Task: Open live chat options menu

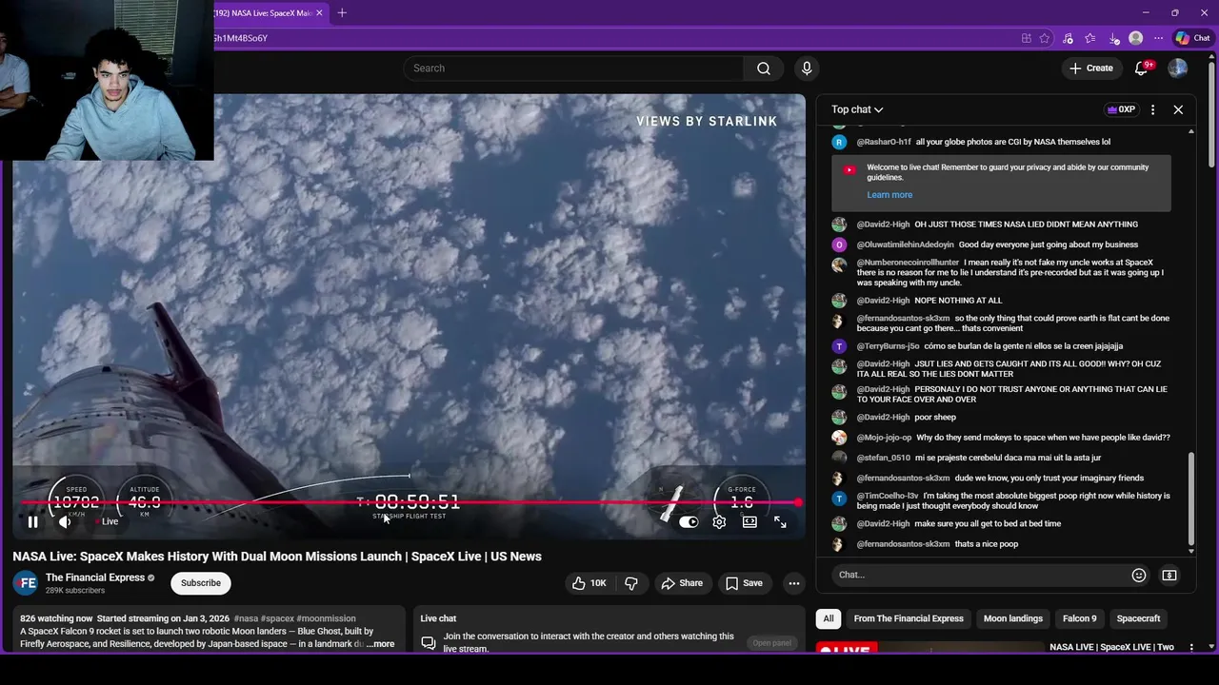Action: point(1152,109)
